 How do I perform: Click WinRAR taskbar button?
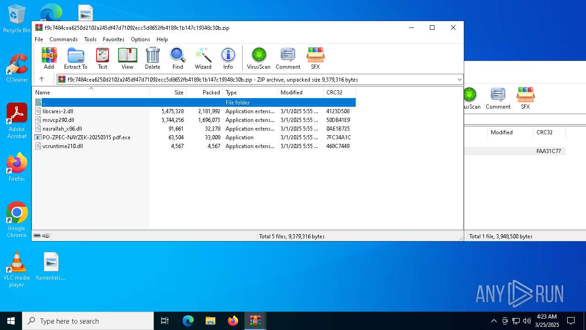255,321
